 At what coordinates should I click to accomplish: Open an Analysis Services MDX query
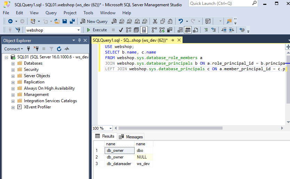click(x=122, y=21)
